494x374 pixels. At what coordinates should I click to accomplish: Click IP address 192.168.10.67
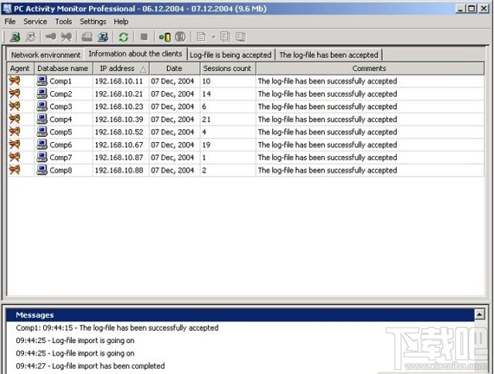[x=119, y=145]
